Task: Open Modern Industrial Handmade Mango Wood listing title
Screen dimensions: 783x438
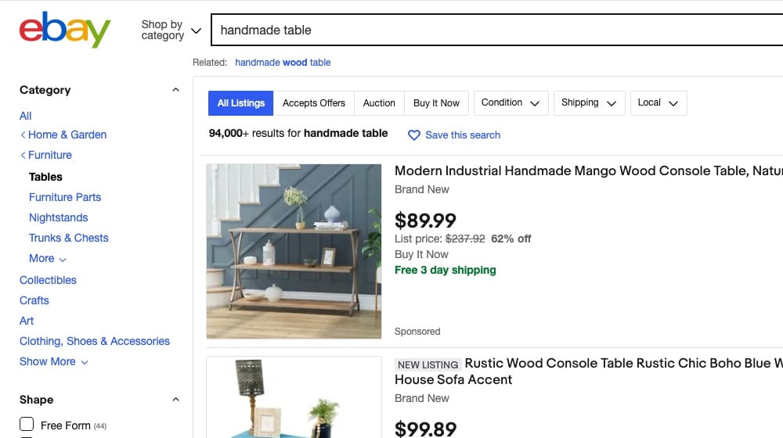Action: click(589, 171)
